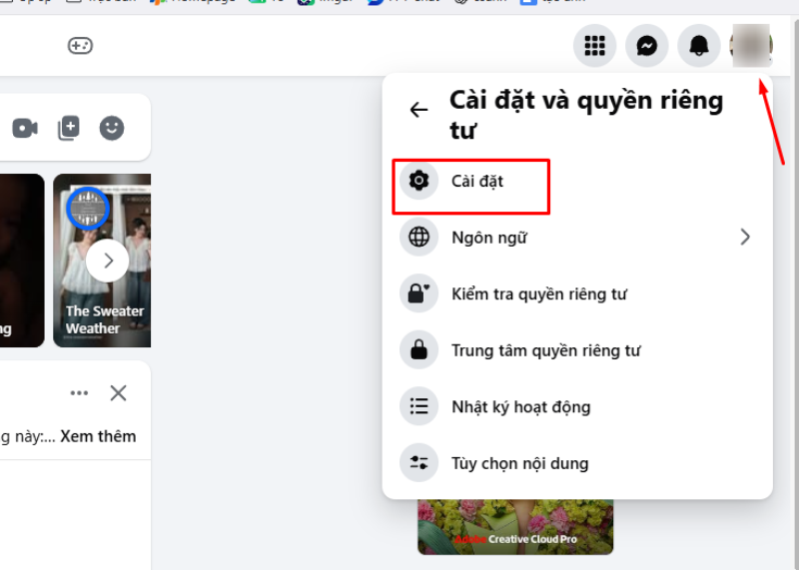The height and width of the screenshot is (570, 799).
Task: Open Kiểm tra quyền riêng tư
Action: [x=577, y=293]
